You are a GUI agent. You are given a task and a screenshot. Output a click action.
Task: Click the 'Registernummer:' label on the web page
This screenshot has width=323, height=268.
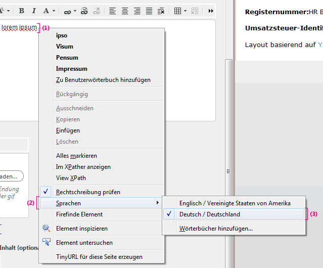[x=277, y=12]
